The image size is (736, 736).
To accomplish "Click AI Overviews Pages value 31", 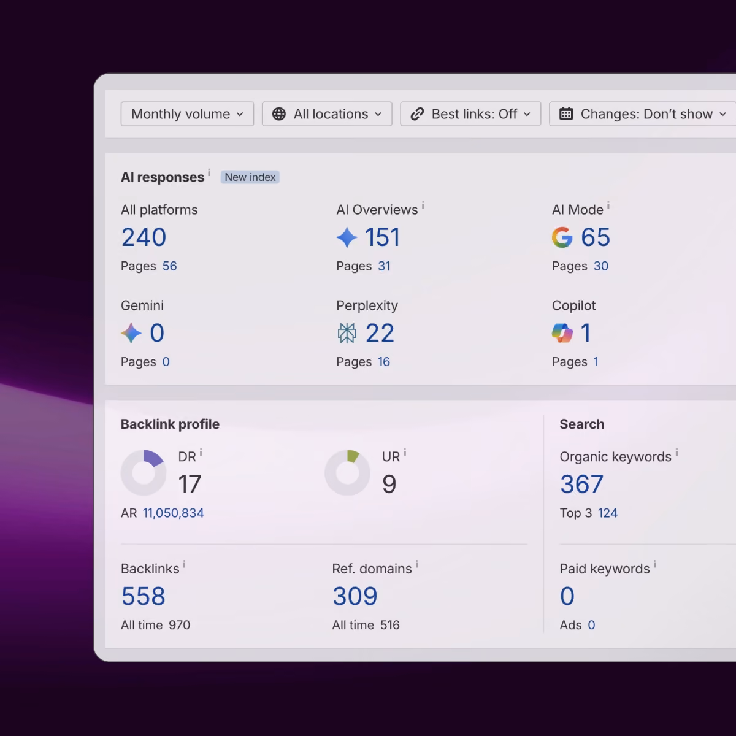I will coord(384,266).
